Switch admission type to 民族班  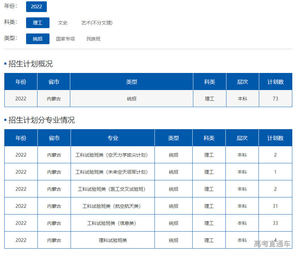93,39
